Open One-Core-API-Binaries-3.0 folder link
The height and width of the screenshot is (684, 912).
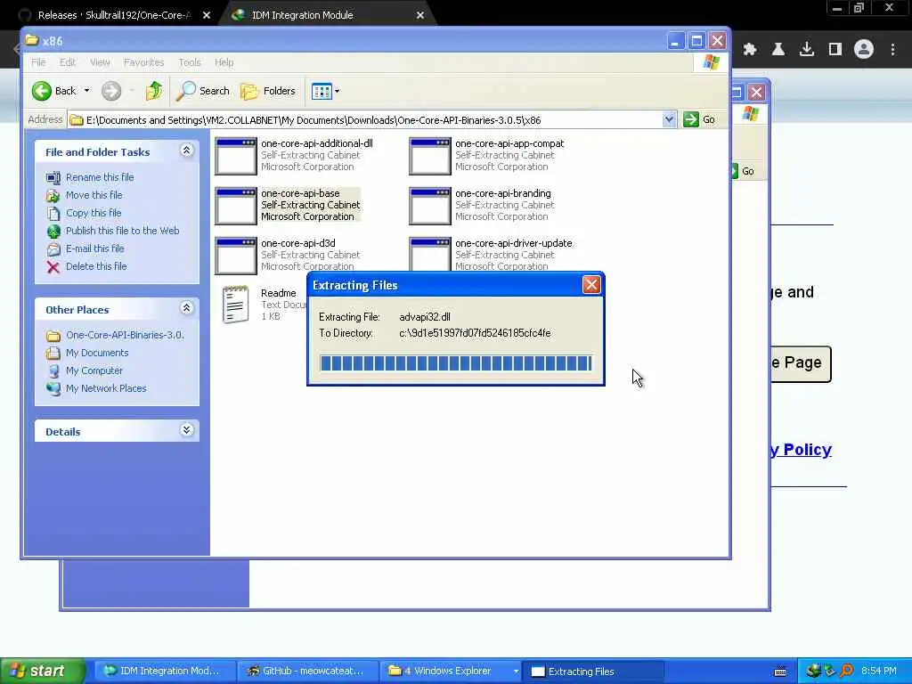click(x=125, y=335)
